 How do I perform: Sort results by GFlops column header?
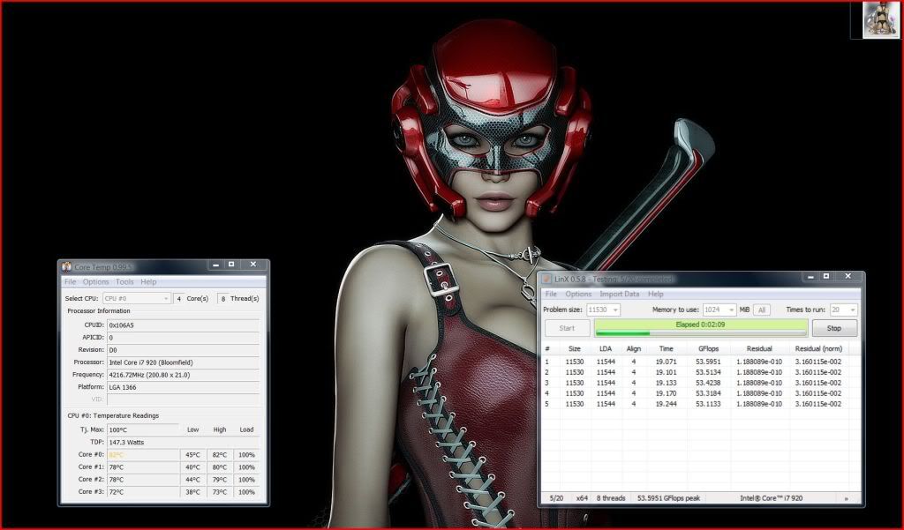(708, 348)
